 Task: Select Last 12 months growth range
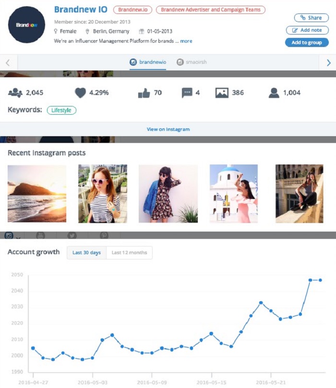[129, 253]
